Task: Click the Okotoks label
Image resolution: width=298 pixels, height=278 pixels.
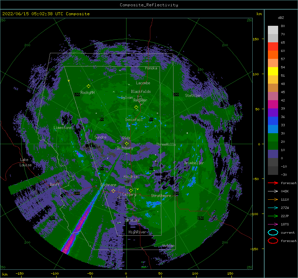Action: 132,220
